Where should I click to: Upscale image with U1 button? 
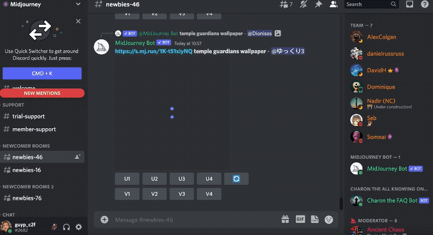coord(127,178)
